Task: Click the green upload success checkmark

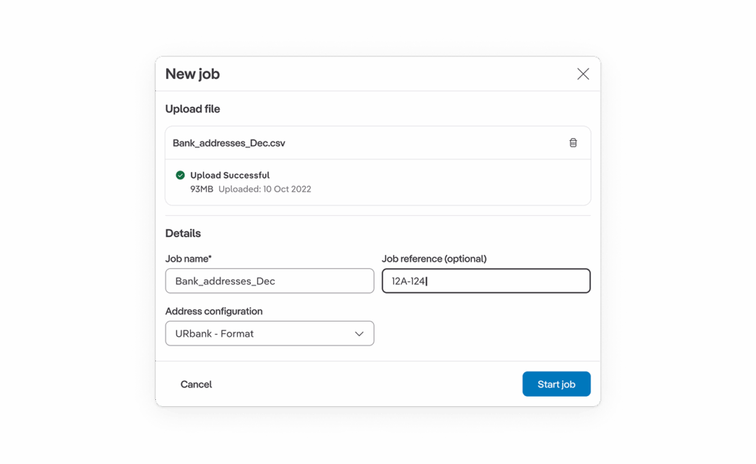Action: pos(180,176)
